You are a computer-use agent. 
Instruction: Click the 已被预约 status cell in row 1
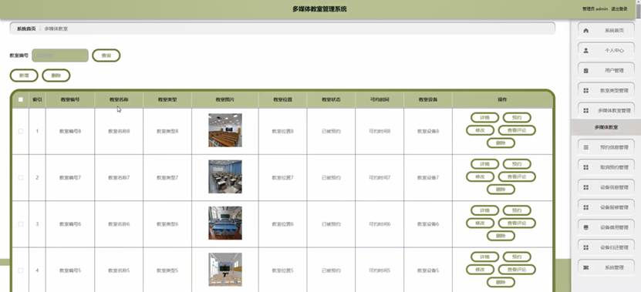[331, 131]
